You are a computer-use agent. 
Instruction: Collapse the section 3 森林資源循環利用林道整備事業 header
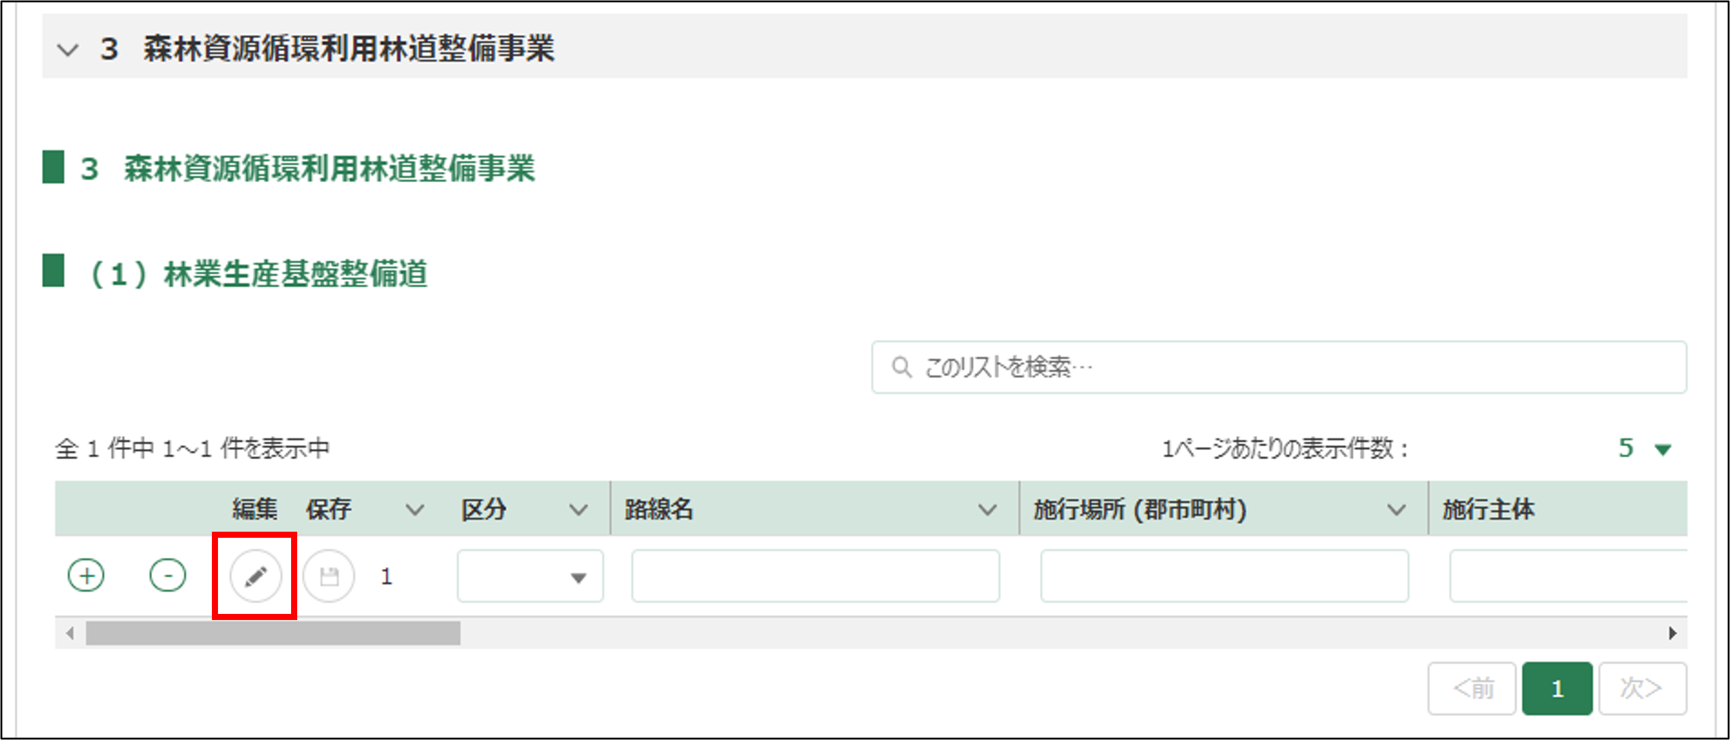tap(68, 50)
